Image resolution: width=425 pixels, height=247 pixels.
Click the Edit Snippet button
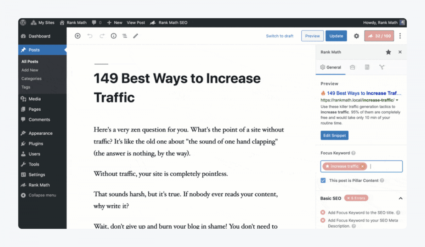pyautogui.click(x=334, y=135)
